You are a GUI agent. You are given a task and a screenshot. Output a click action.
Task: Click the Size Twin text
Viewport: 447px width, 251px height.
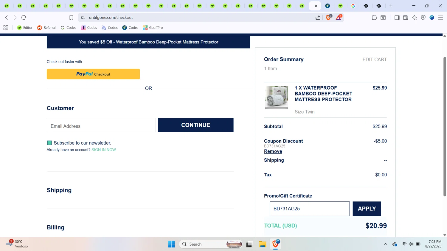[305, 112]
